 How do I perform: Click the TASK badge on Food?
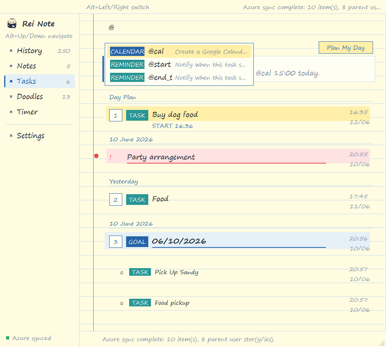point(137,200)
